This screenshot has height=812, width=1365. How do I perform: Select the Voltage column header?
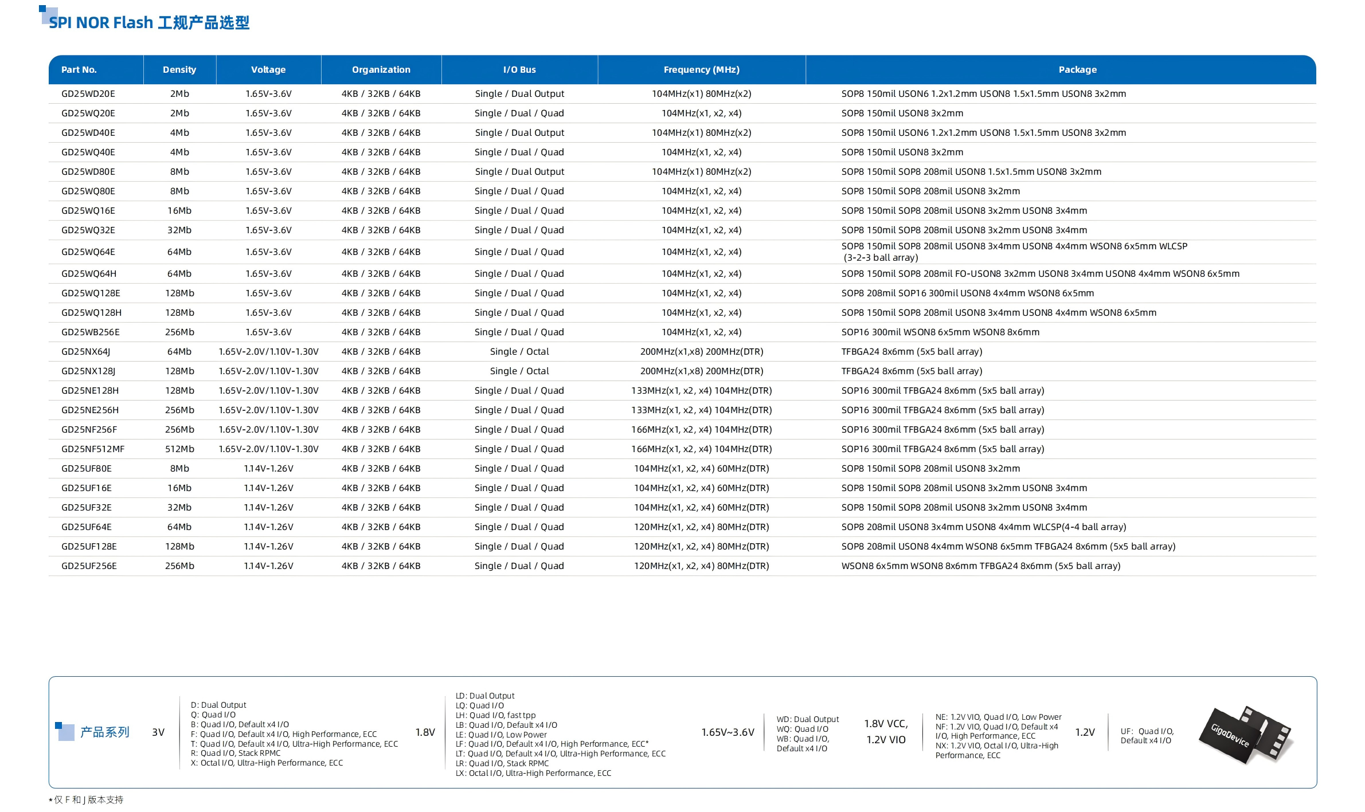tap(268, 70)
